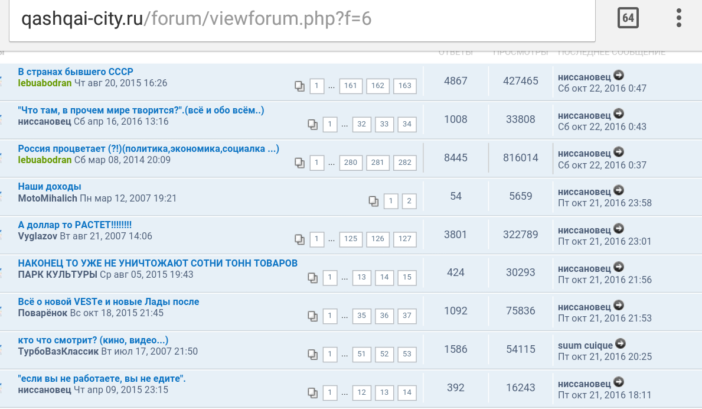The height and width of the screenshot is (409, 702).
Task: Open topic "В странах бывшего СССР"
Action: tap(76, 72)
